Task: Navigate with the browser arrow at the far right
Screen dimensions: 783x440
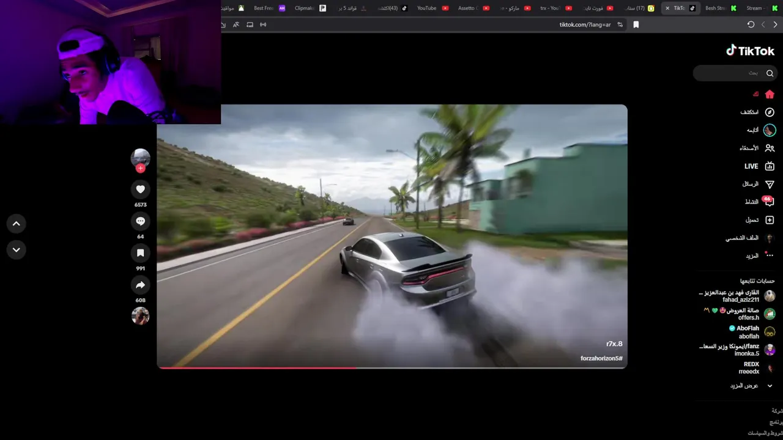Action: (x=775, y=24)
